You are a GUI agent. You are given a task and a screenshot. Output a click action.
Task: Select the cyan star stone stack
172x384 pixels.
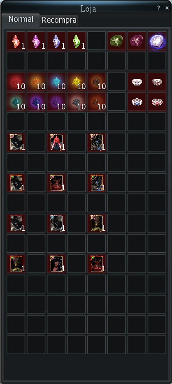pos(56,81)
